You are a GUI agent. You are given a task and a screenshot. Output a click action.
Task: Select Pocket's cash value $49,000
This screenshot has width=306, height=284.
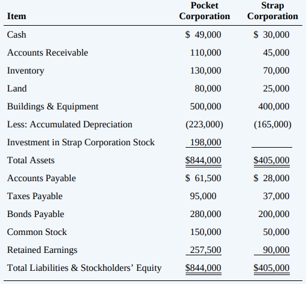click(203, 35)
